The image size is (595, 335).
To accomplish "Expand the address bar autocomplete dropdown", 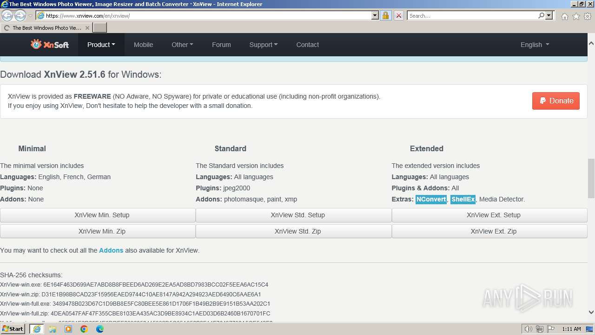I will pyautogui.click(x=375, y=15).
